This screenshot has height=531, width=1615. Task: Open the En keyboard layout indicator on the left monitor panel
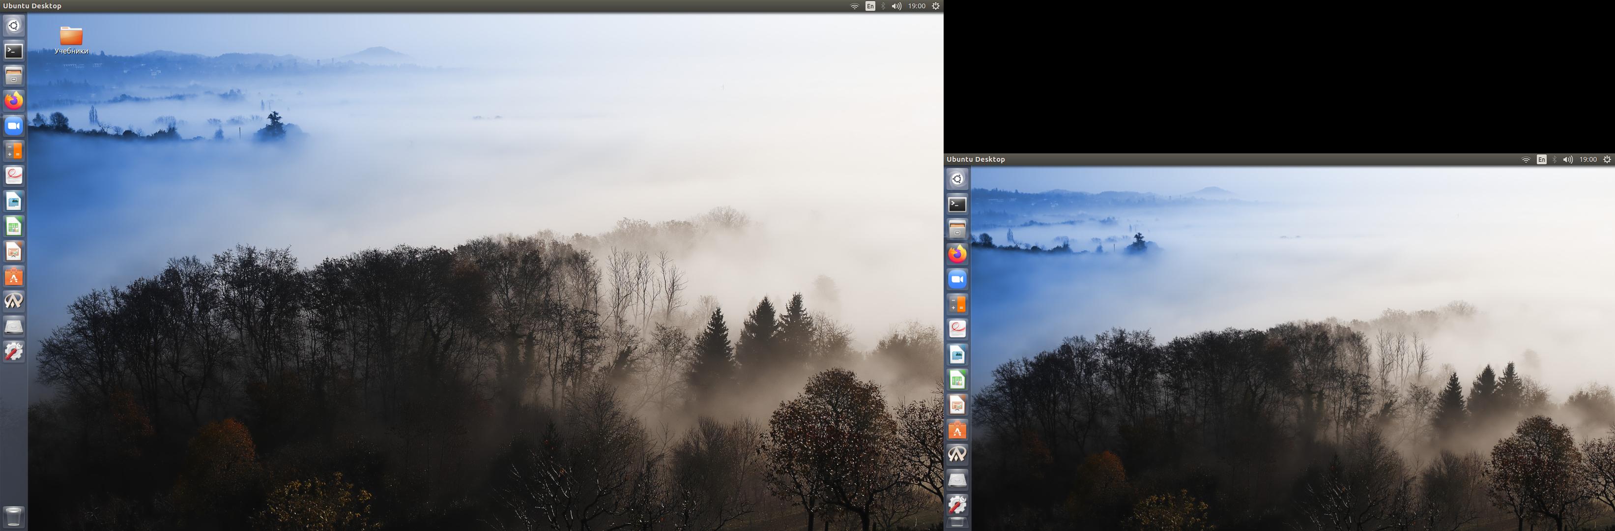tap(870, 6)
